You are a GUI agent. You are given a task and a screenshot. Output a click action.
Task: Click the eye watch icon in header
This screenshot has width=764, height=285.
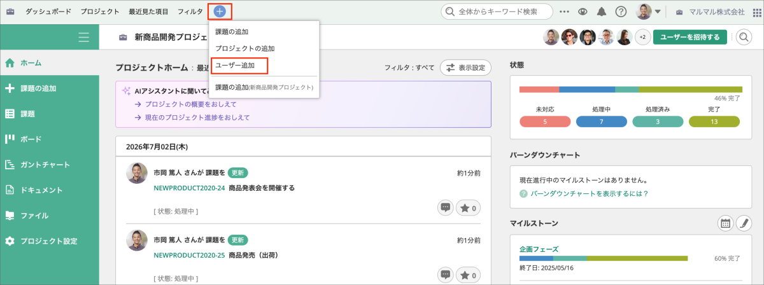(583, 11)
